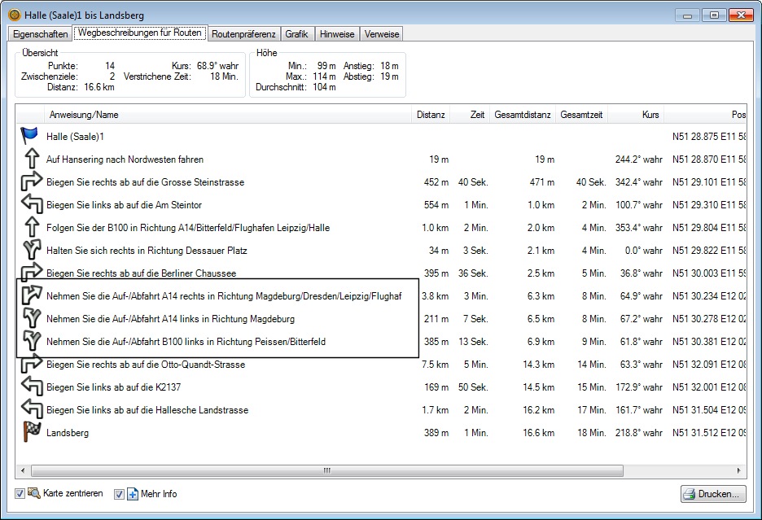
Task: Click the fork icon for B100 Peissen/Bitterfeld
Action: [x=30, y=342]
